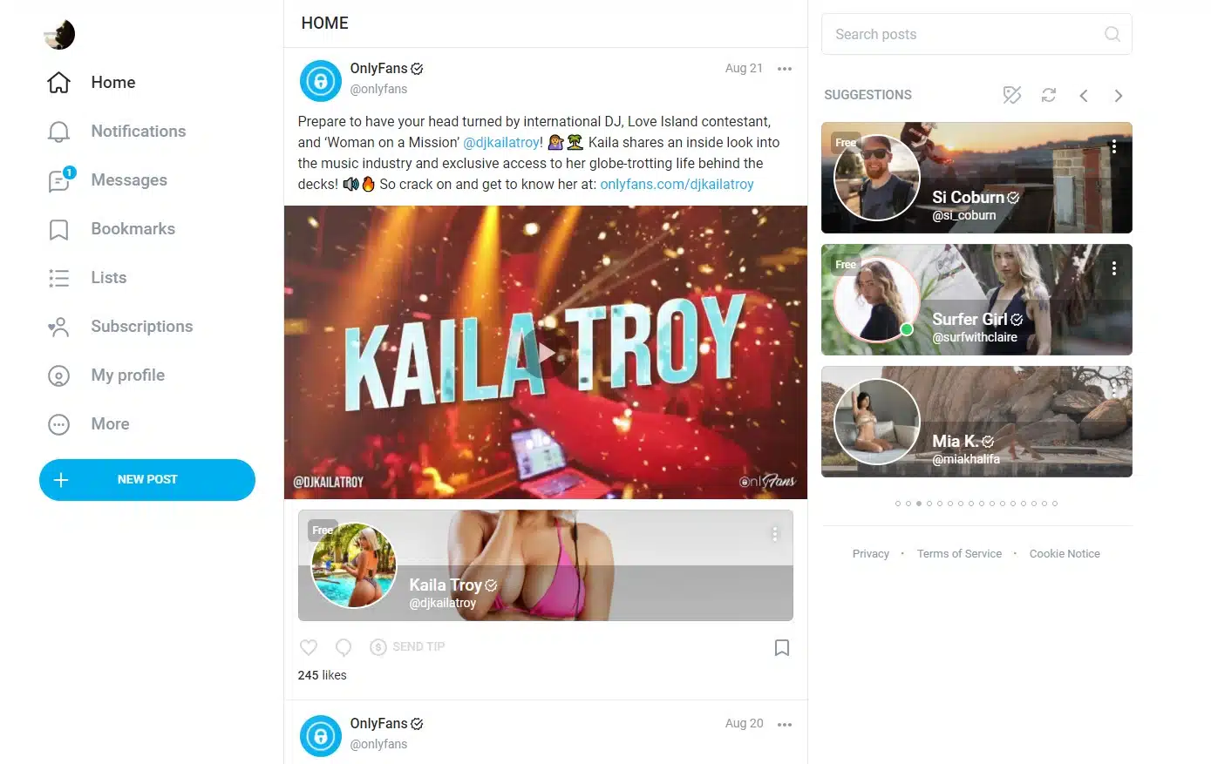Open the onlyfans.com/djkailatroy link
Viewport: 1211px width, 764px height.
click(x=677, y=184)
